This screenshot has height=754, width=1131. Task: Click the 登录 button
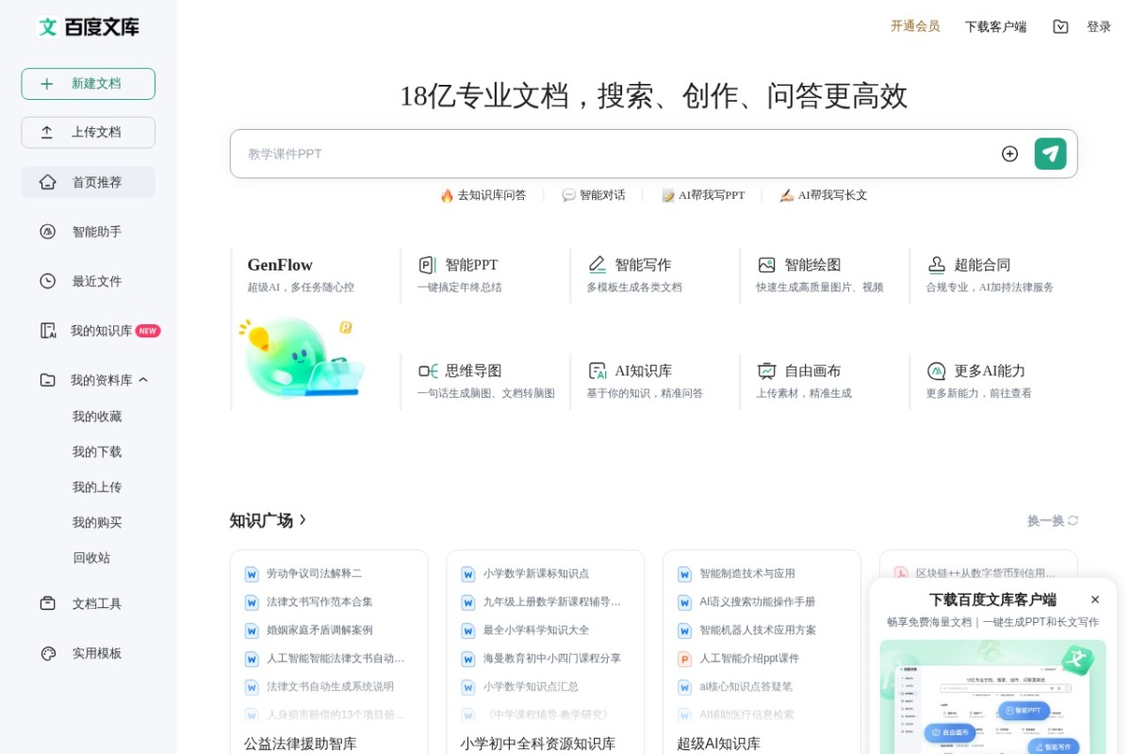(x=1099, y=26)
